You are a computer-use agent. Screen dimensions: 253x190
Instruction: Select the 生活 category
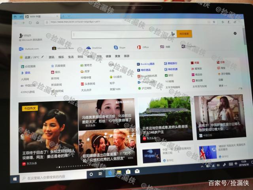click(x=71, y=57)
